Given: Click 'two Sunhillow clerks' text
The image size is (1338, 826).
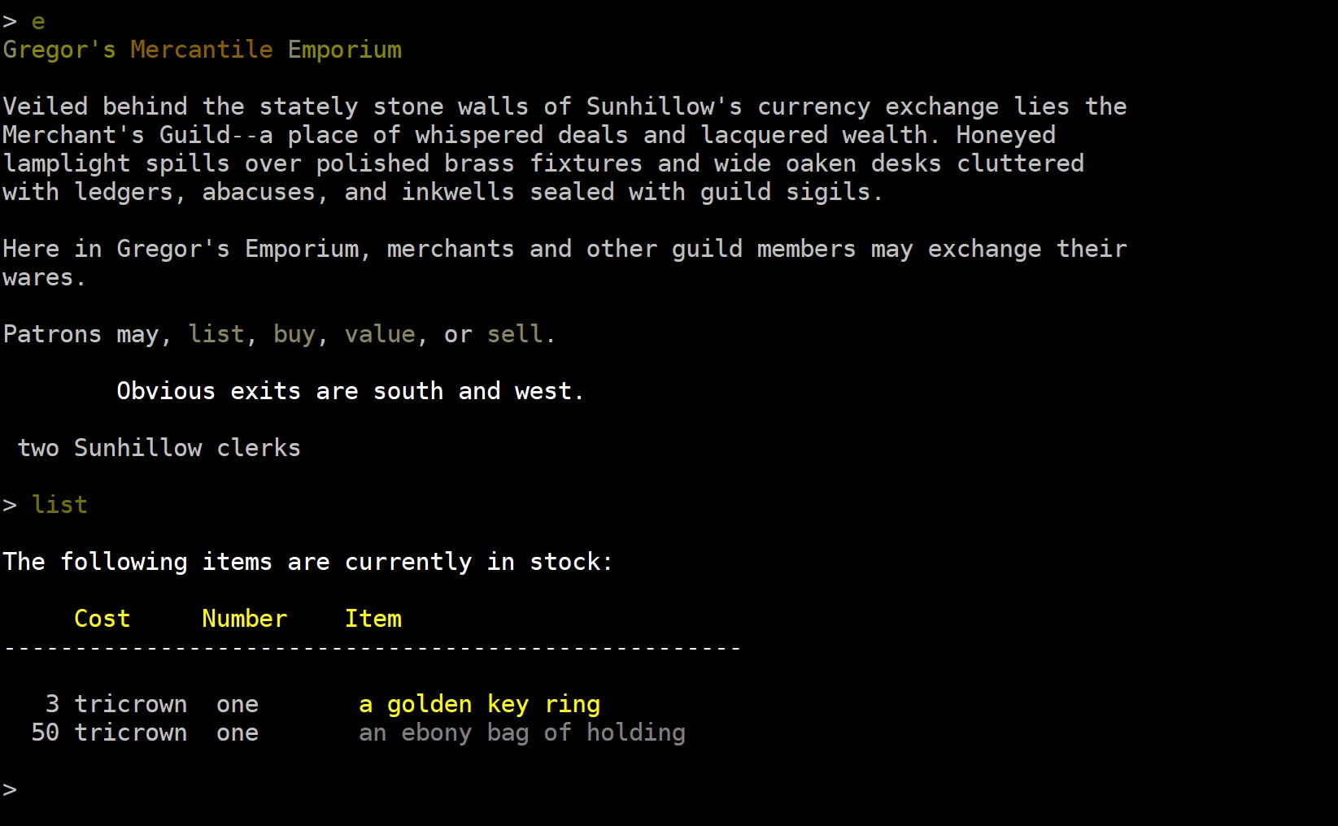Looking at the screenshot, I should [159, 448].
